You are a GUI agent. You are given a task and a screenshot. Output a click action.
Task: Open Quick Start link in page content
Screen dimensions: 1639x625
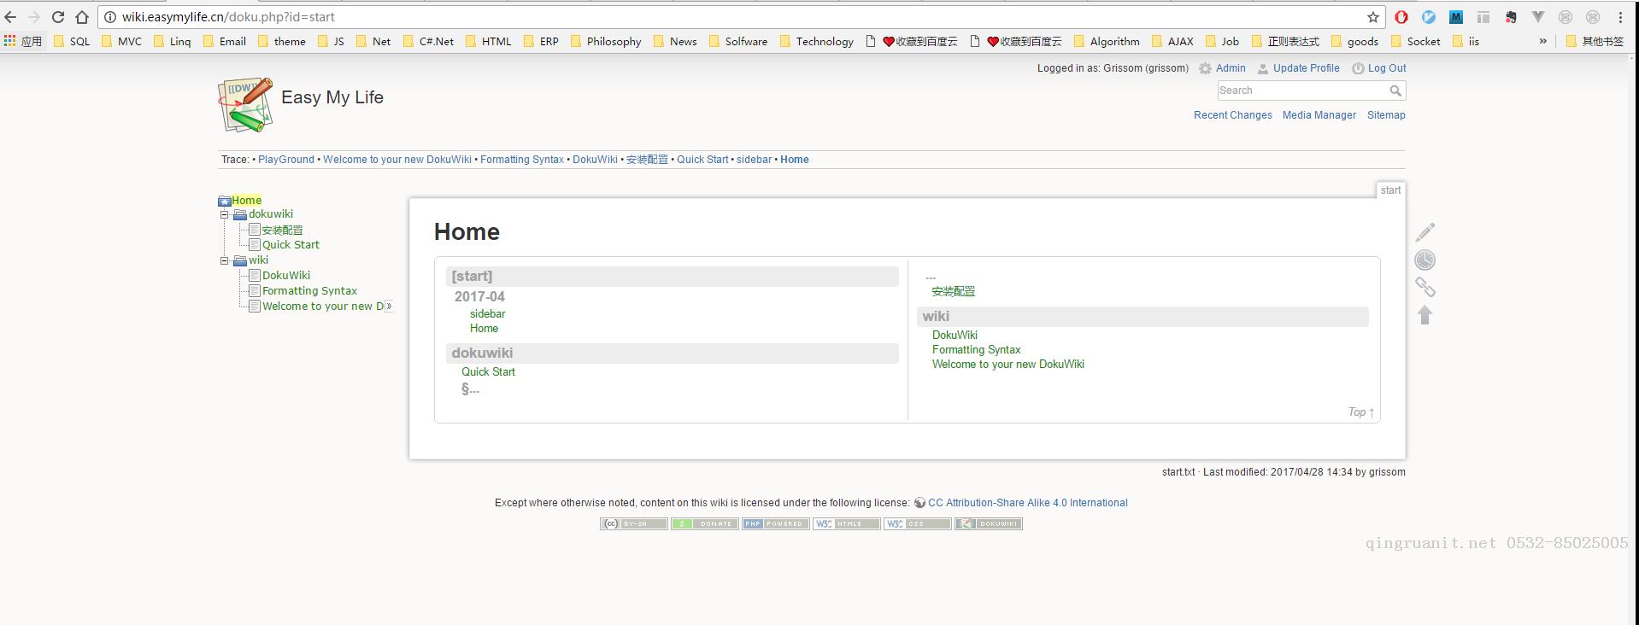488,372
